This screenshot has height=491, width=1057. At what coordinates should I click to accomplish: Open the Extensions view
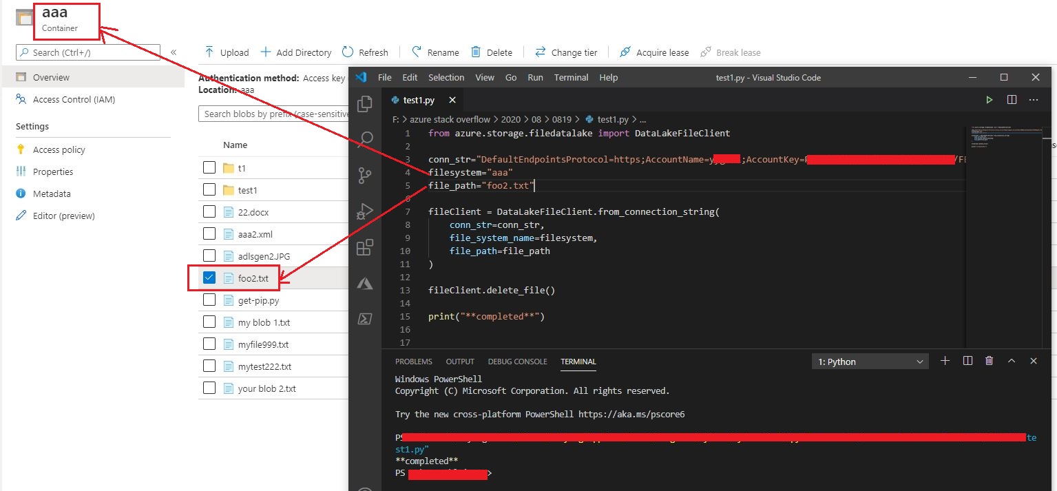pyautogui.click(x=364, y=247)
